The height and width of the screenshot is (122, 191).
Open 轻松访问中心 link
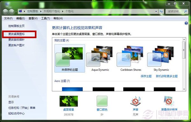click(17, 113)
